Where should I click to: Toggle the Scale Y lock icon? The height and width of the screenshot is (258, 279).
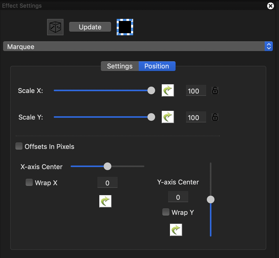pos(215,117)
